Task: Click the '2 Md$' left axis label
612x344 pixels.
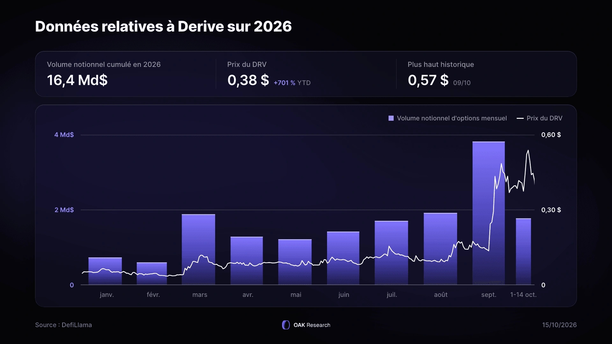Action: [64, 210]
